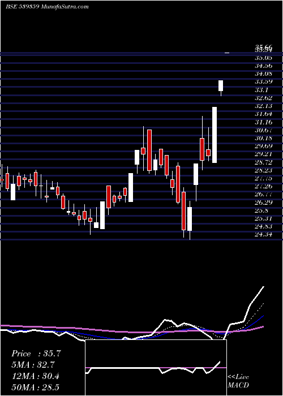Click the 27.75 price axis label
This screenshot has width=283, height=396.
[263, 179]
